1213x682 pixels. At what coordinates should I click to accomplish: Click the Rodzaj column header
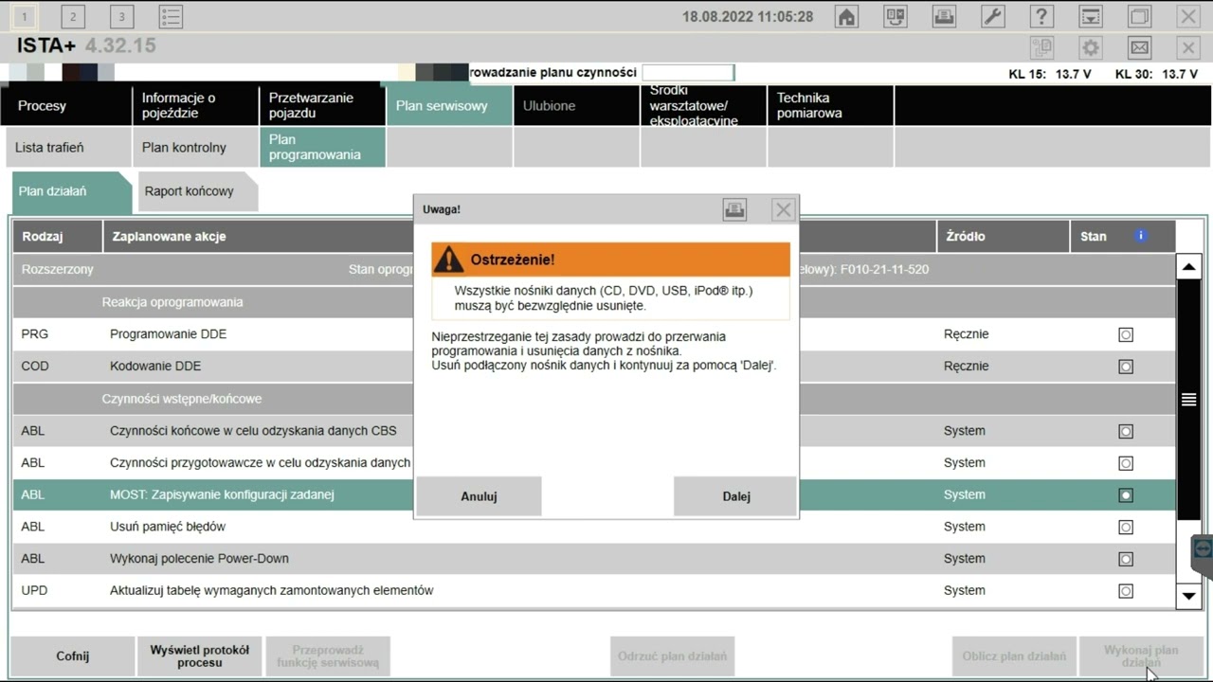[57, 236]
